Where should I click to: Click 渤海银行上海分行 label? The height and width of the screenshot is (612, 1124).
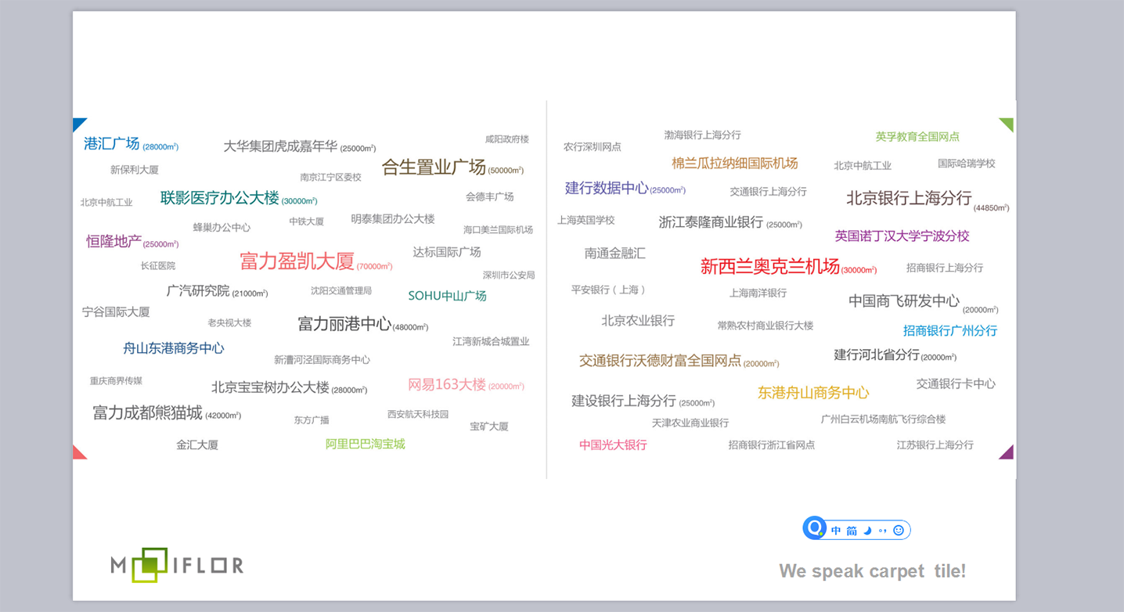point(703,135)
